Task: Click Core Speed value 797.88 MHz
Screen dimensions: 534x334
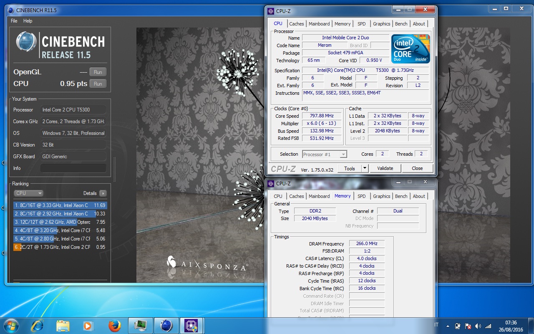Action: point(322,116)
